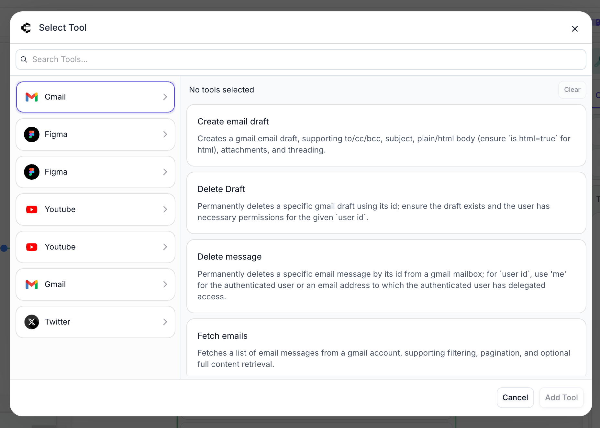Click the first Figma logo icon

(x=32, y=134)
